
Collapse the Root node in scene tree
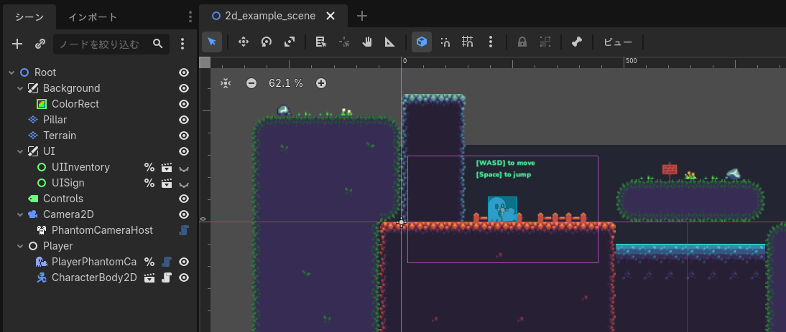pyautogui.click(x=11, y=72)
